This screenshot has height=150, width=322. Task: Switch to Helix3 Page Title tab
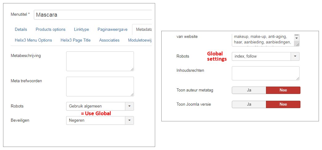point(75,40)
